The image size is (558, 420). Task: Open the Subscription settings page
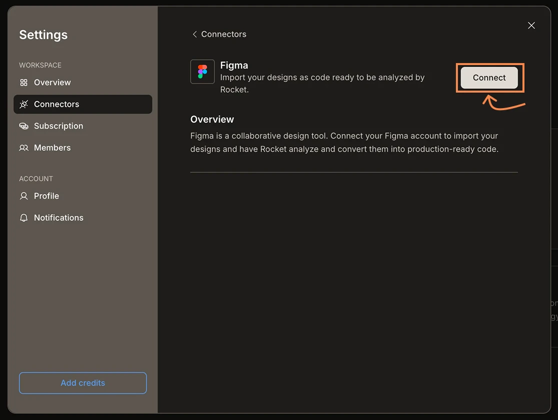click(83, 126)
